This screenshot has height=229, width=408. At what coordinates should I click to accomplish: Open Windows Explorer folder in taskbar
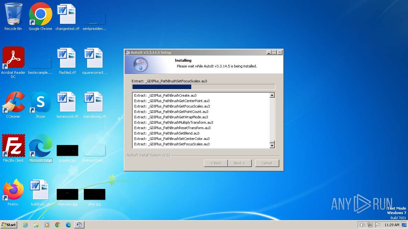(x=36, y=225)
